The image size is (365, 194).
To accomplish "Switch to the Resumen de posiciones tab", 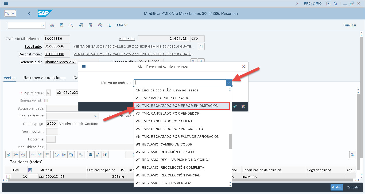I will coord(44,78).
